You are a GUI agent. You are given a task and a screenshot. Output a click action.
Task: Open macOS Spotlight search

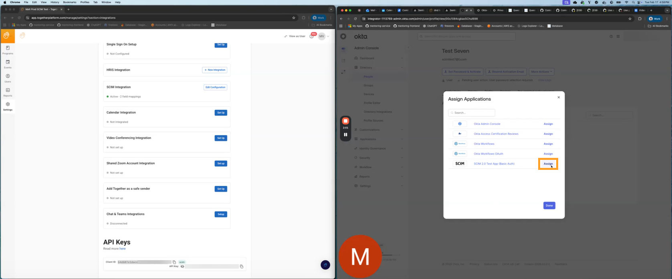click(x=633, y=2)
